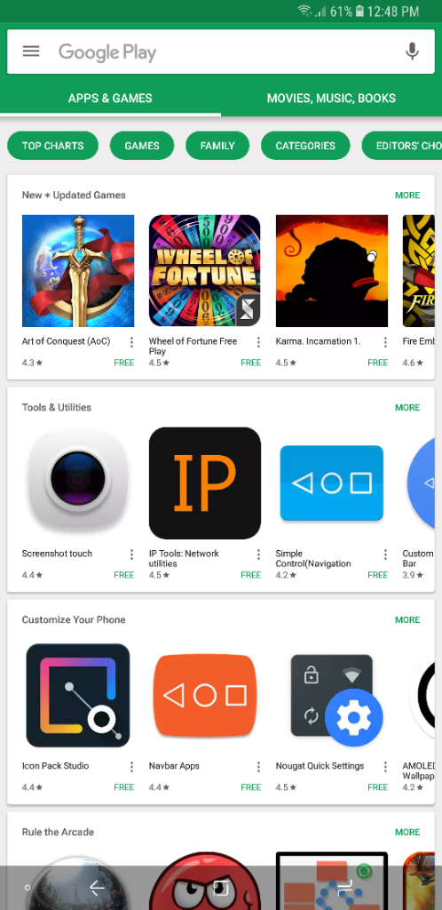
Task: Open the three-dot menu for Screenshot touch
Action: click(131, 555)
